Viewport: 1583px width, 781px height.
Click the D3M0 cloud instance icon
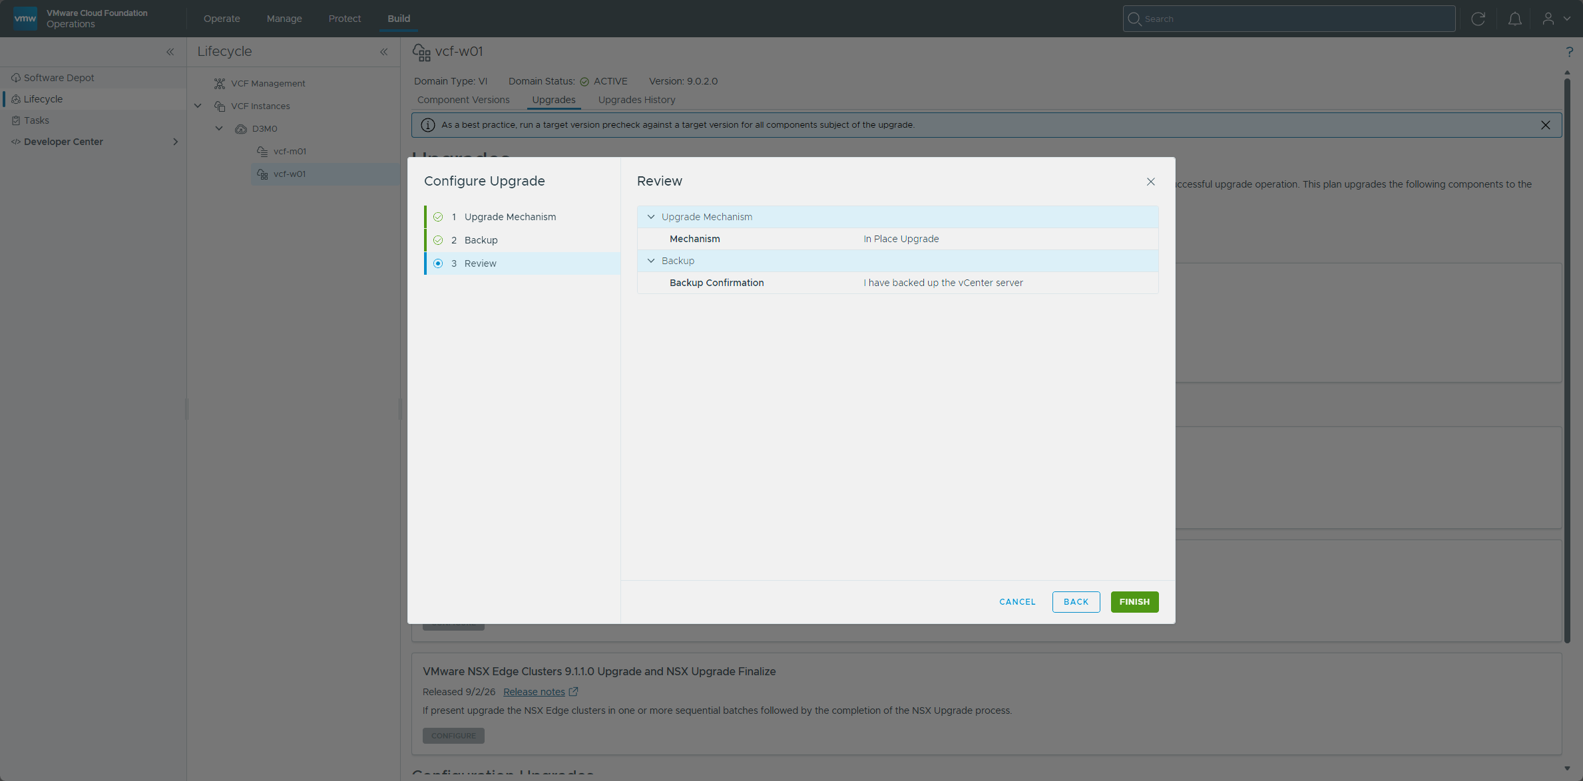point(241,128)
